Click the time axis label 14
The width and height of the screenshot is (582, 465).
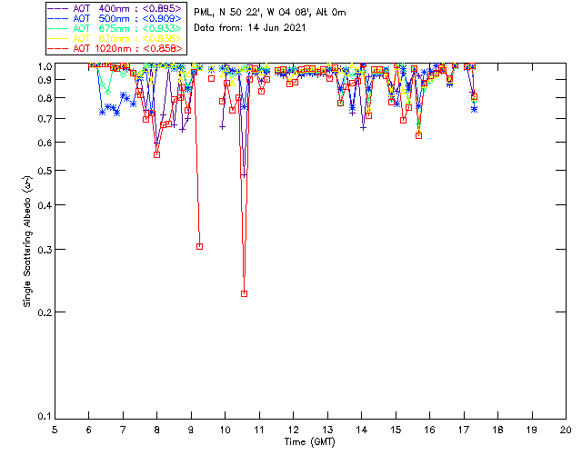[x=362, y=430]
